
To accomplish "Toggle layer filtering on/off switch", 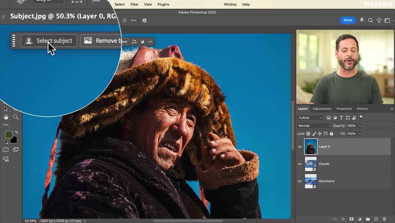I will pyautogui.click(x=361, y=117).
